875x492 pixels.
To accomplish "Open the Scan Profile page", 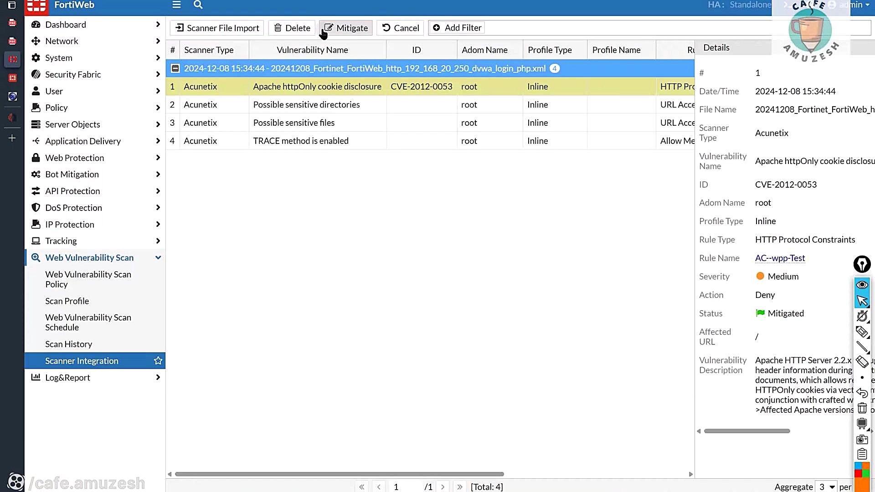I will pos(67,301).
